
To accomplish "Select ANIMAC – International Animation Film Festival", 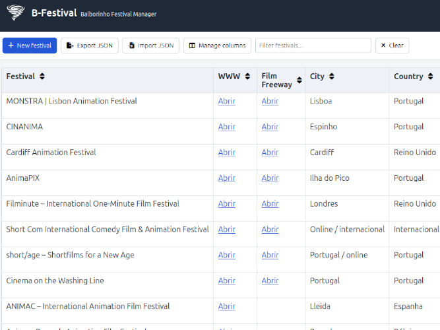I will coord(88,306).
